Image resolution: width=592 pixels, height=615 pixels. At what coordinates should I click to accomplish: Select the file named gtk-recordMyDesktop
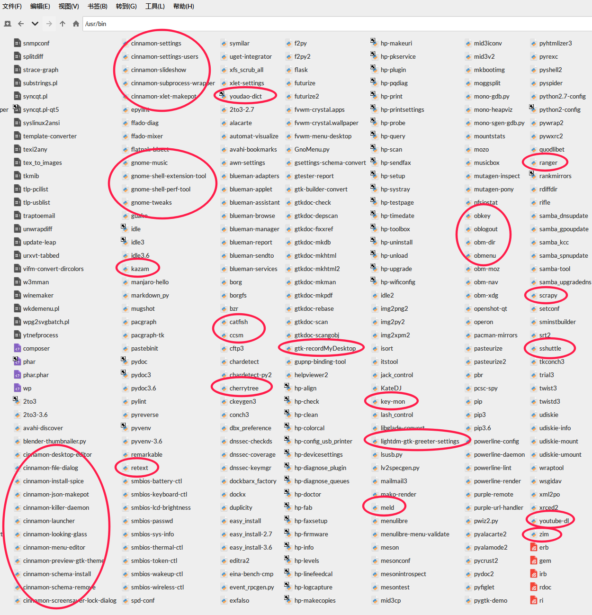(x=325, y=348)
